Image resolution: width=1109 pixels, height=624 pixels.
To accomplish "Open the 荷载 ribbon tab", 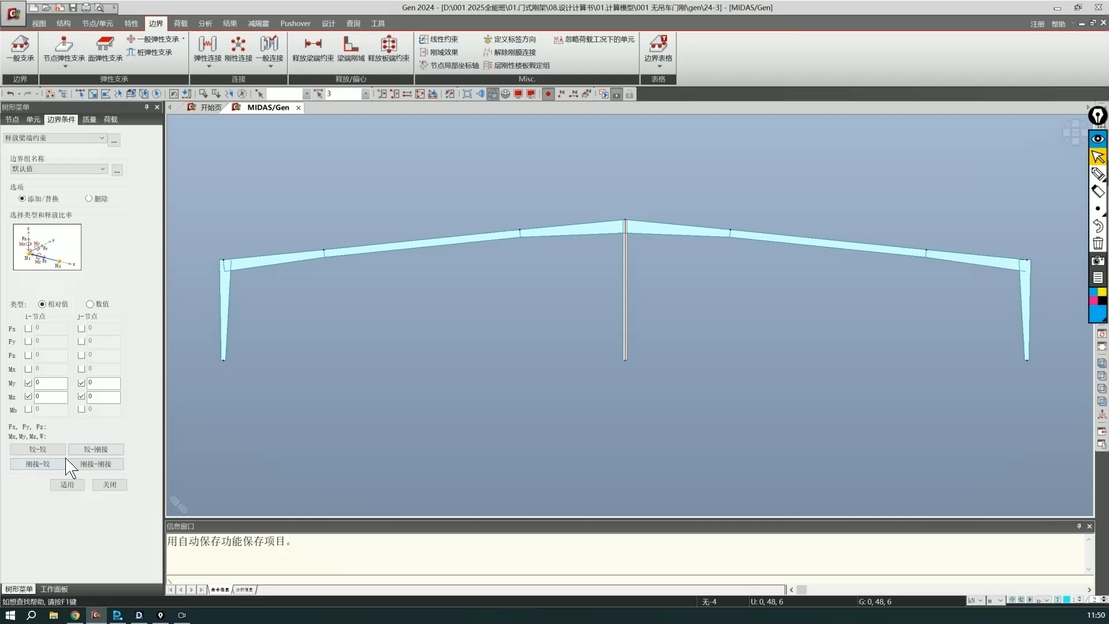I will (181, 24).
